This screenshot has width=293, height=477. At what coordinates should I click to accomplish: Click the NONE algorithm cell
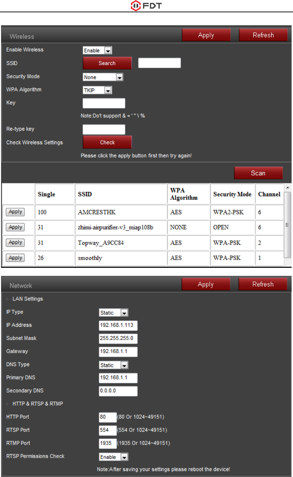click(x=188, y=227)
